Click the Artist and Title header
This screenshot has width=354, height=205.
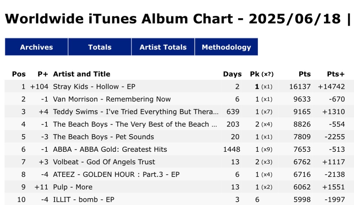[x=82, y=74]
